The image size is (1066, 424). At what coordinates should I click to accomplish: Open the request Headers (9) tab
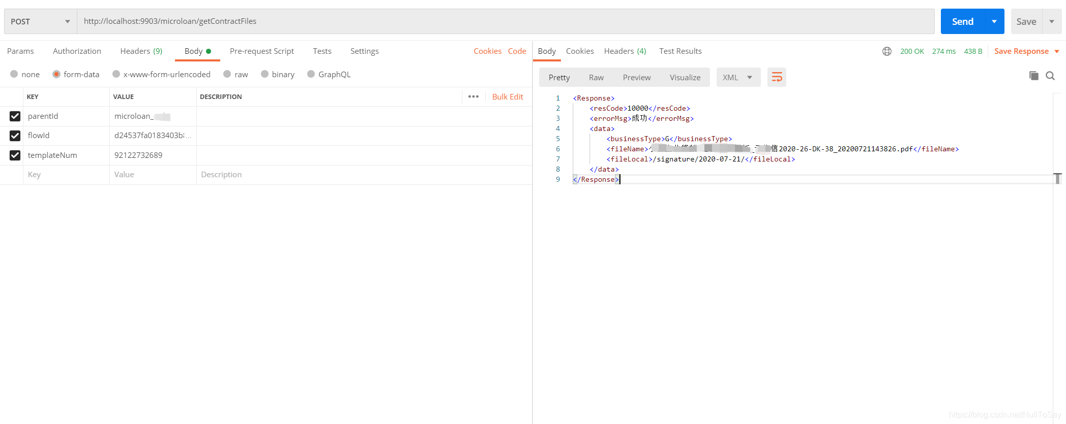(x=141, y=51)
